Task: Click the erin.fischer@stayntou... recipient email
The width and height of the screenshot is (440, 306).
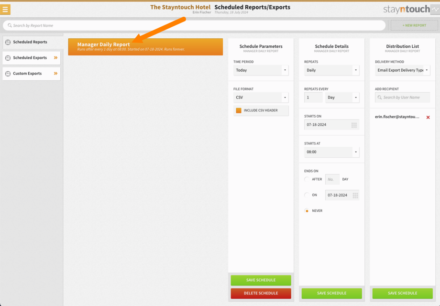Action: [x=397, y=117]
